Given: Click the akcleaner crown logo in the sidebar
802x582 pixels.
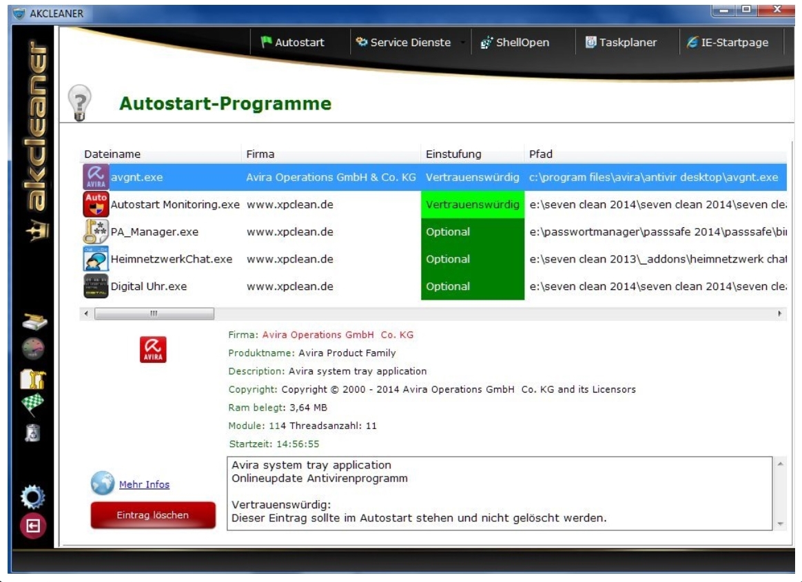Looking at the screenshot, I should (x=39, y=229).
